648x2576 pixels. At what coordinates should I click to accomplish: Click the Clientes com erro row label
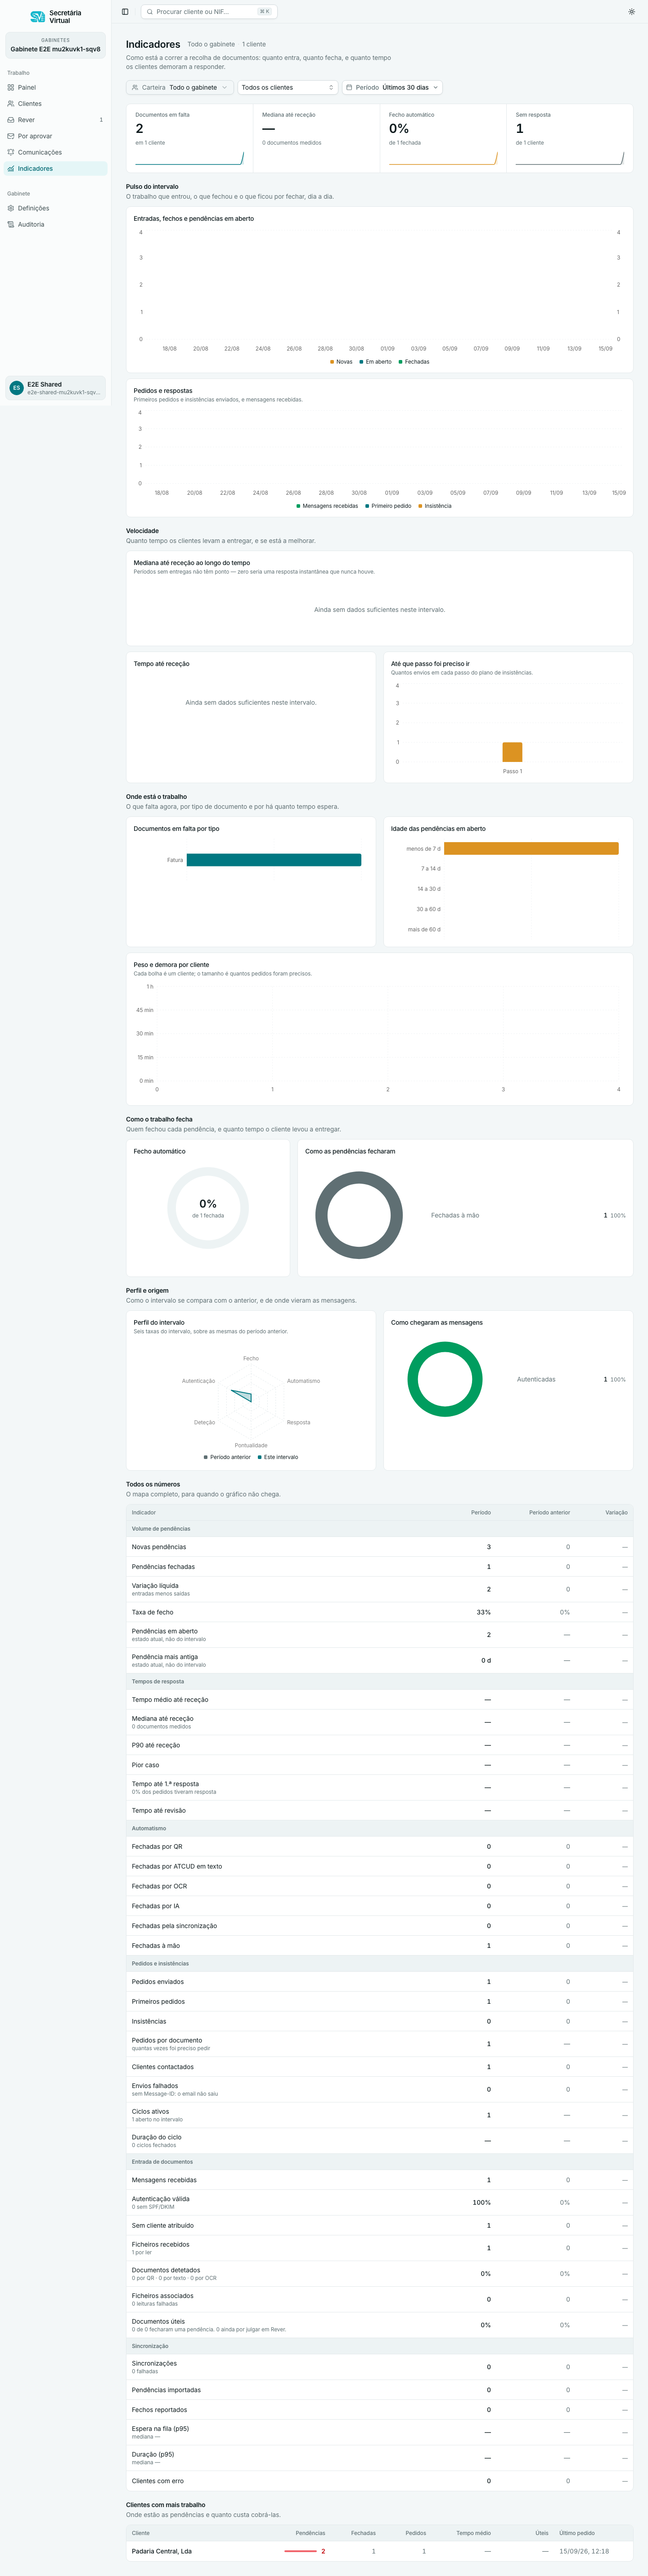(x=158, y=2481)
